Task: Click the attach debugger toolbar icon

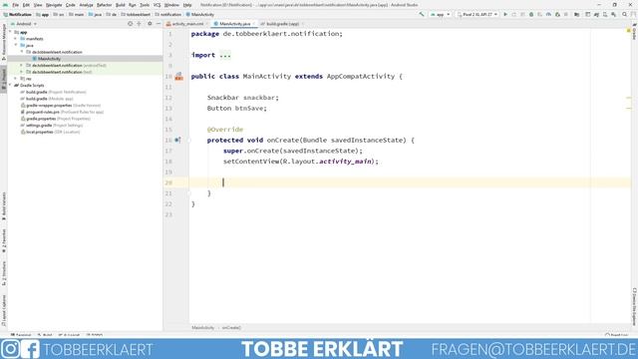Action: (557, 14)
